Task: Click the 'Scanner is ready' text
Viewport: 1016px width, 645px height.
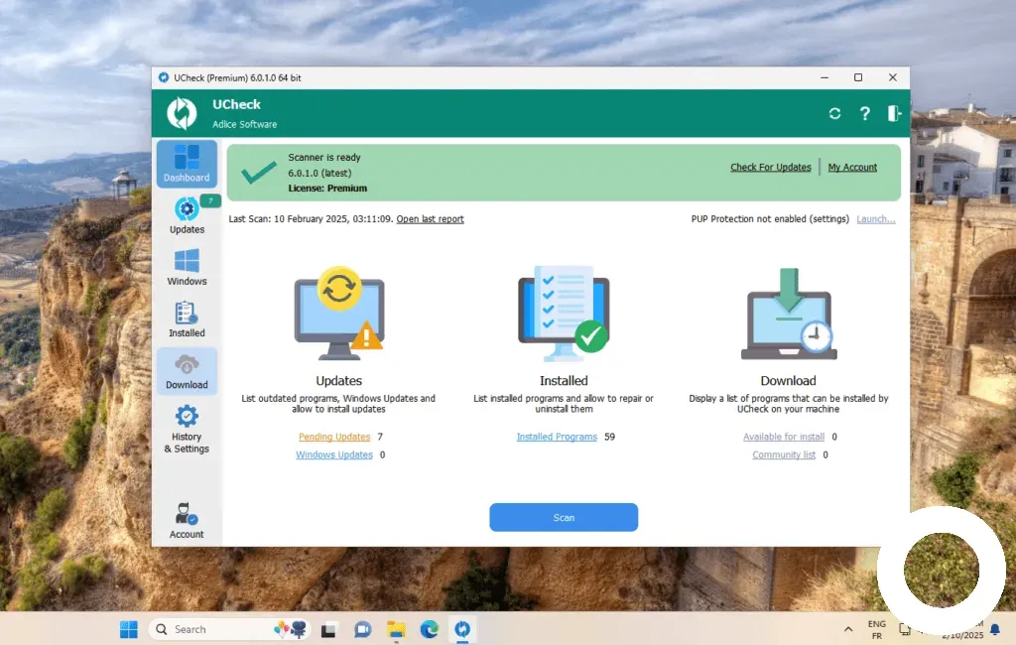Action: (324, 158)
